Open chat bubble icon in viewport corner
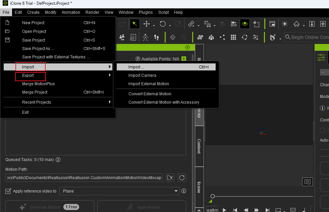 pyautogui.click(x=308, y=182)
